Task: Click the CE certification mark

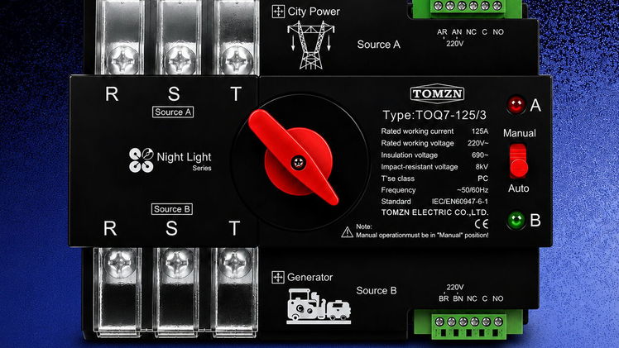Action: pyautogui.click(x=482, y=223)
